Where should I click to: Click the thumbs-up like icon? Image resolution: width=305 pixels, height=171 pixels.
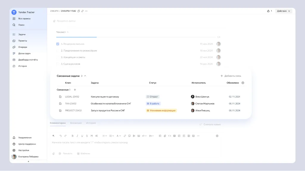click(x=268, y=11)
